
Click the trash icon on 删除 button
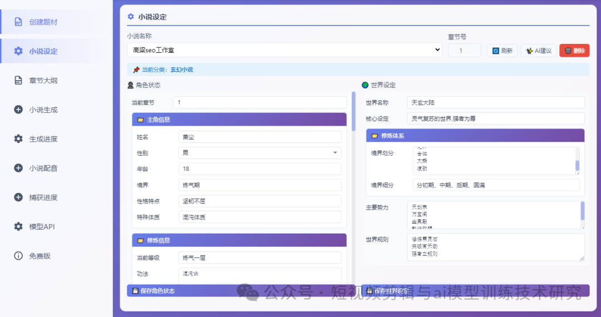[x=568, y=51]
